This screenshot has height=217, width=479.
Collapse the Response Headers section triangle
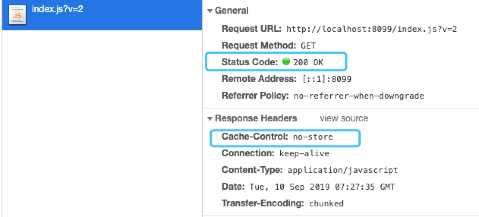(210, 119)
